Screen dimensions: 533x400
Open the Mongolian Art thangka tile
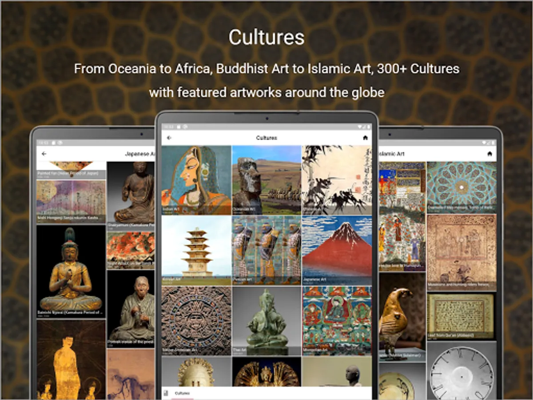[337, 321]
